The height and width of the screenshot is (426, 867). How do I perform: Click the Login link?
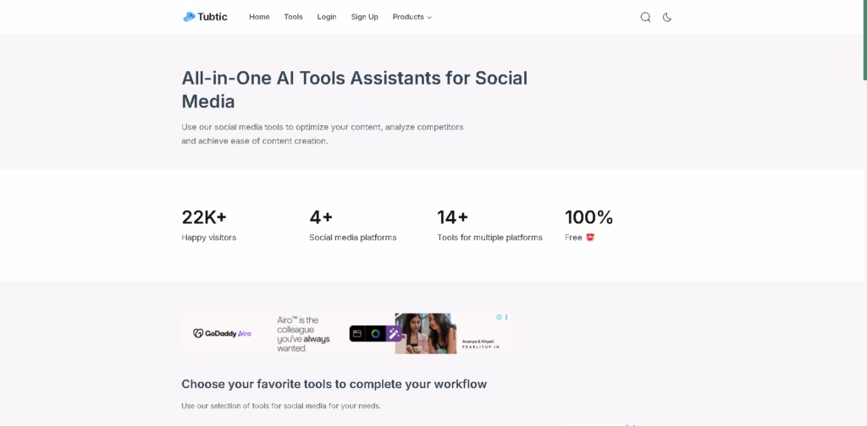click(x=327, y=17)
